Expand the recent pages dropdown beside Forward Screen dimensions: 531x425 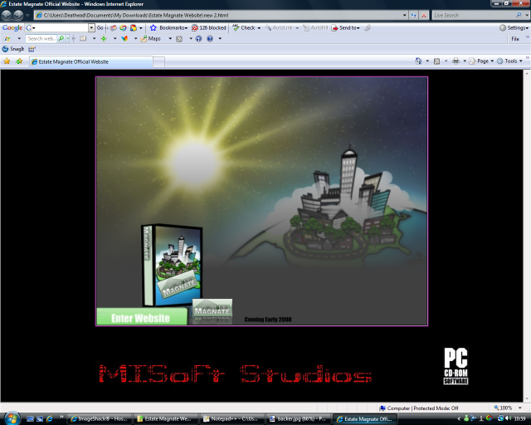pyautogui.click(x=27, y=15)
